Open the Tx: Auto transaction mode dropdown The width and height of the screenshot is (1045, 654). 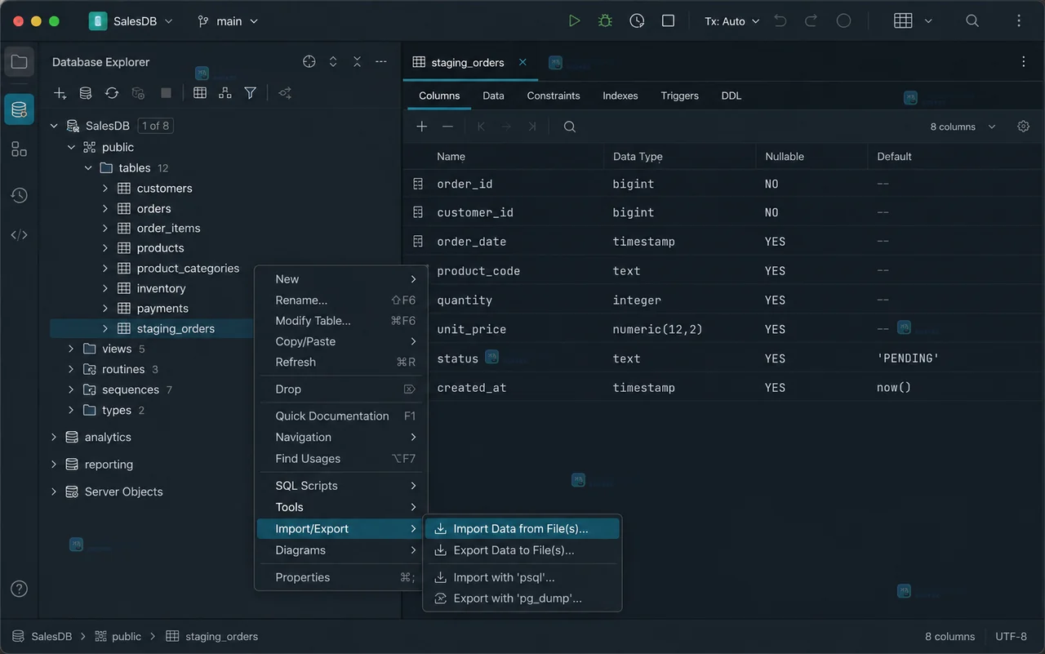pyautogui.click(x=732, y=21)
